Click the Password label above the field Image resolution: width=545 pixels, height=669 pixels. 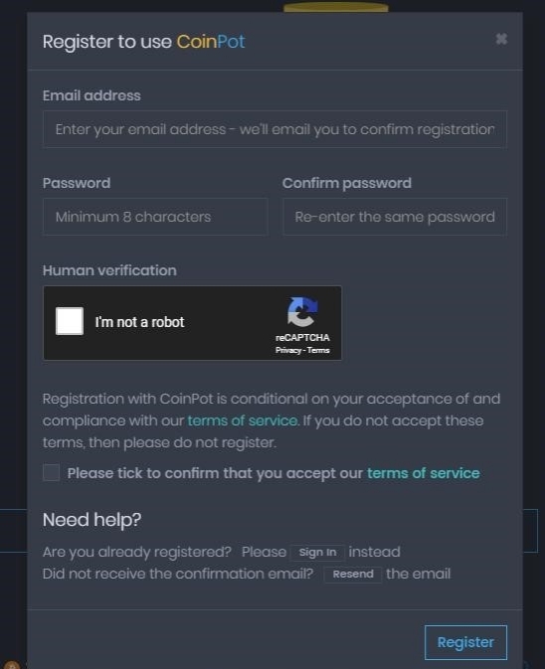tap(77, 183)
